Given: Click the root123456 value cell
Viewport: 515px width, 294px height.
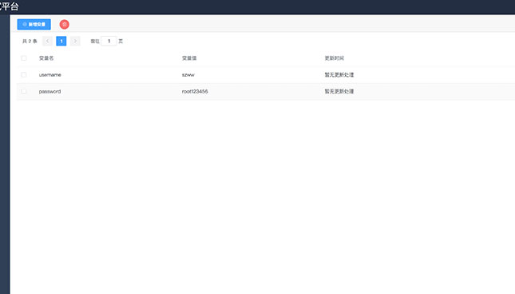Looking at the screenshot, I should tap(195, 91).
